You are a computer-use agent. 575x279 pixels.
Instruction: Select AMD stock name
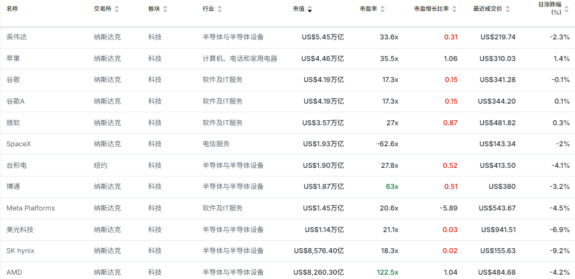(x=13, y=273)
